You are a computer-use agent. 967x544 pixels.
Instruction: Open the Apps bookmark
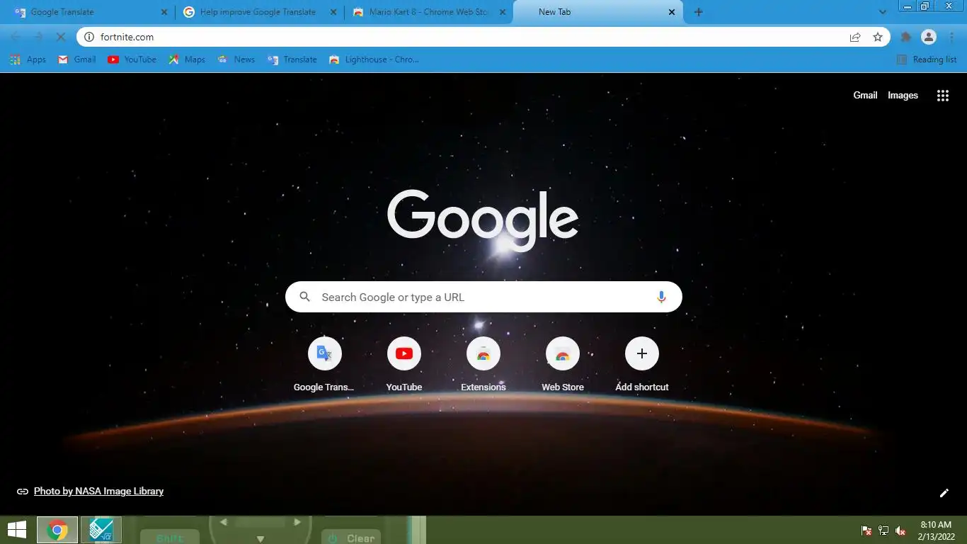(x=28, y=59)
